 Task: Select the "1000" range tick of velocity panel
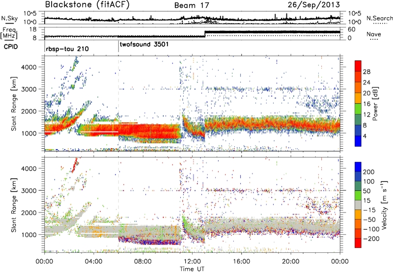pos(28,234)
